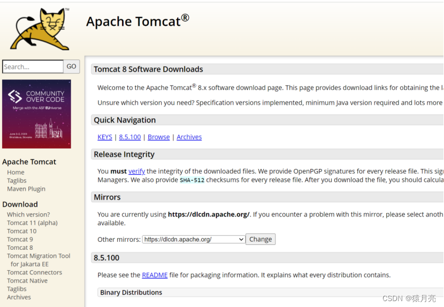This screenshot has width=444, height=307.
Task: Jump to 8.5.100 via quick navigation
Action: coord(129,137)
